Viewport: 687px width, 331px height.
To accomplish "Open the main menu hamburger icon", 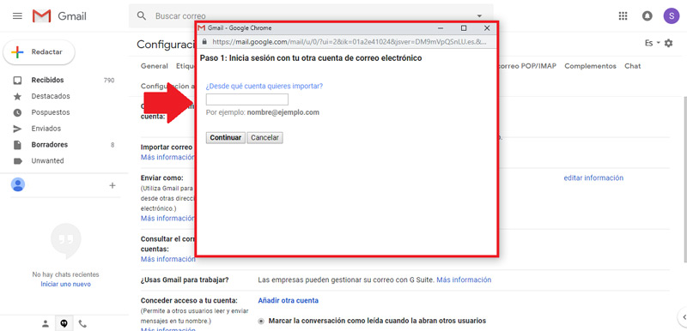I will (x=17, y=16).
